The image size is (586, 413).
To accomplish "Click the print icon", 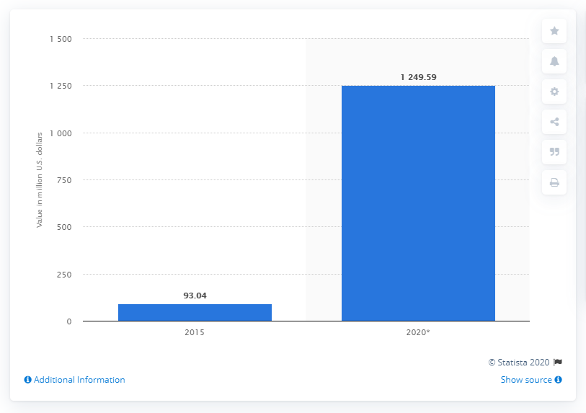I will tap(554, 182).
